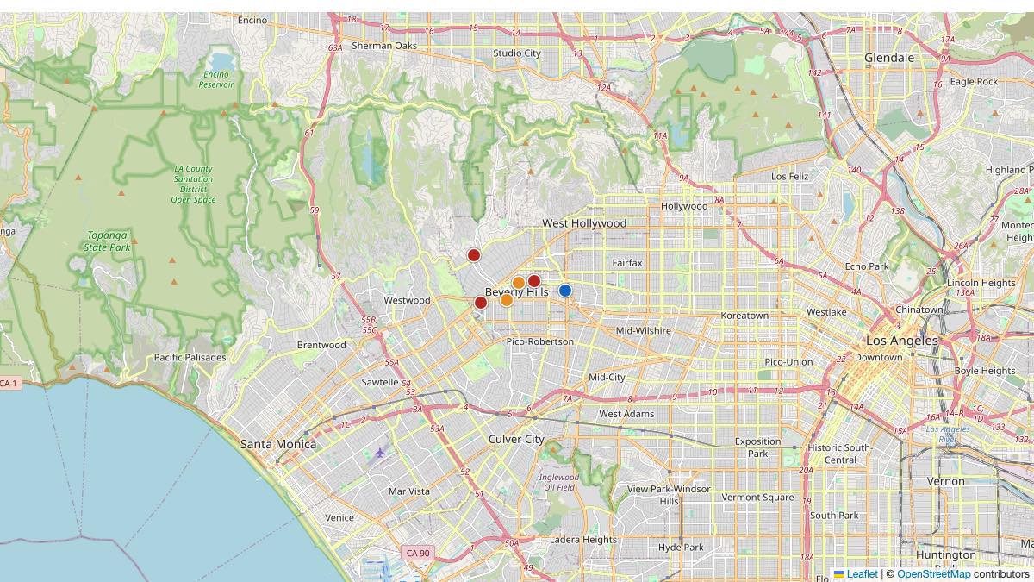This screenshot has height=582, width=1034.
Task: Click the Chinatown label
Action: [919, 310]
